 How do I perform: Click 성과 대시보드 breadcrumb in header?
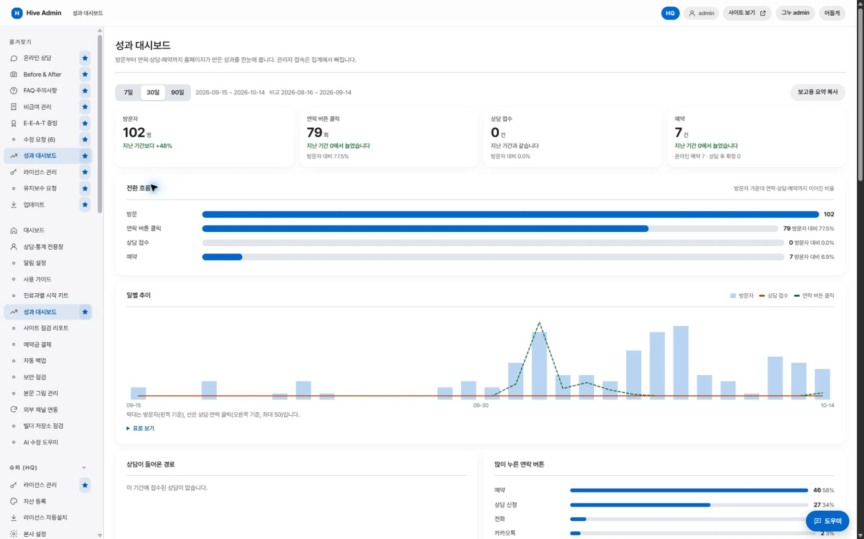87,13
